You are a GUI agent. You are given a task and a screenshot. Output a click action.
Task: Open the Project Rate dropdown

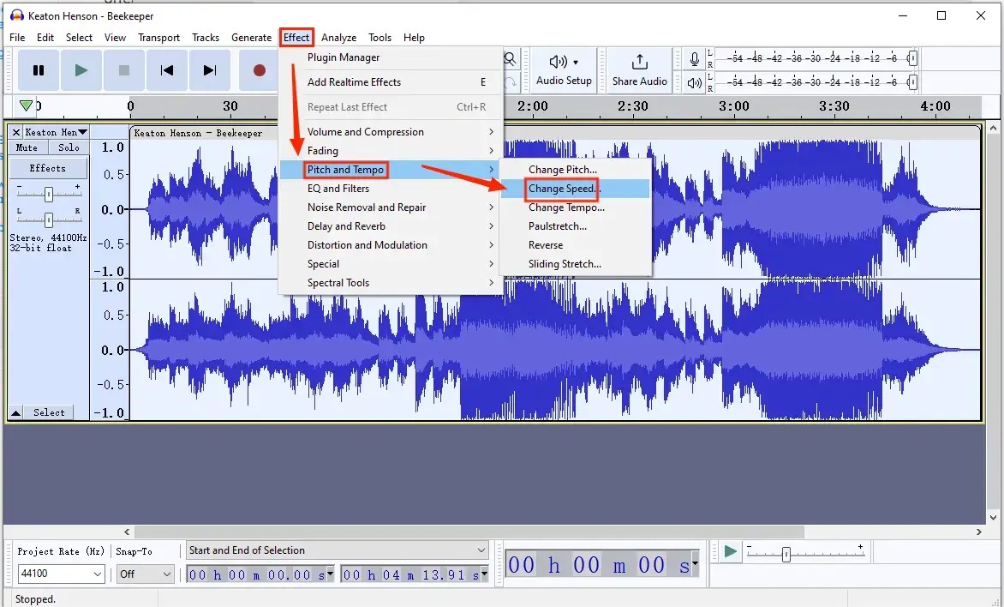click(60, 574)
